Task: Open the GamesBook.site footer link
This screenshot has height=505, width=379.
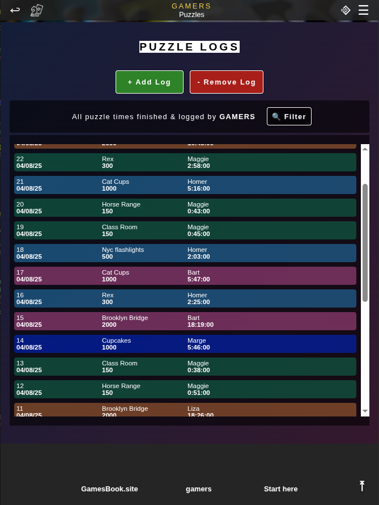Action: click(x=109, y=489)
